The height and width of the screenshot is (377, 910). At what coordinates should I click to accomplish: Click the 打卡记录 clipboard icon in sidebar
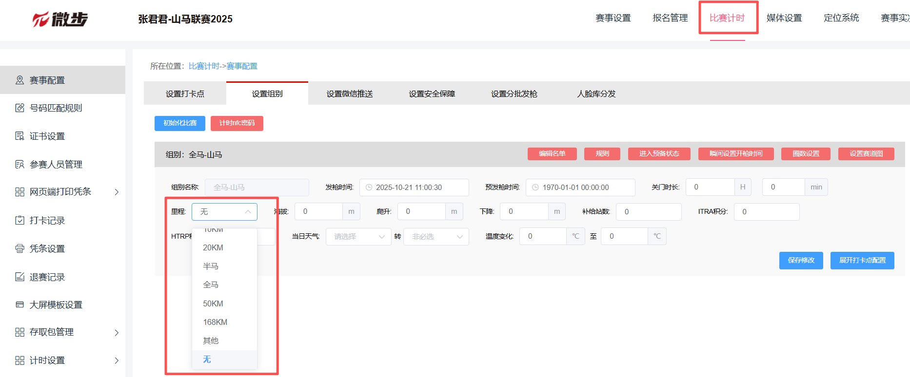[20, 220]
